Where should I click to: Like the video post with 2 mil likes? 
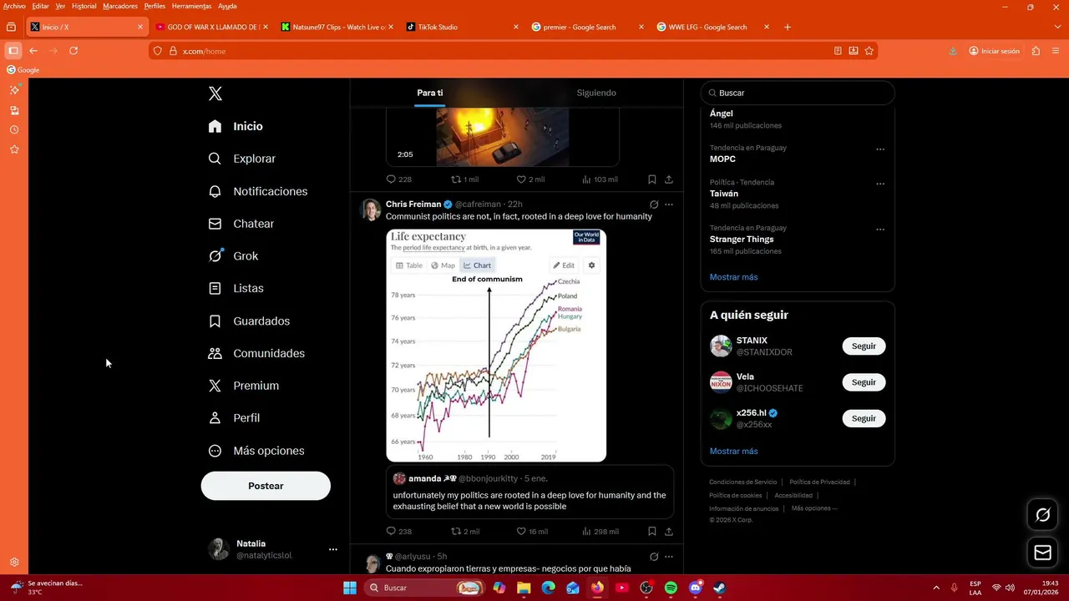[x=530, y=179]
